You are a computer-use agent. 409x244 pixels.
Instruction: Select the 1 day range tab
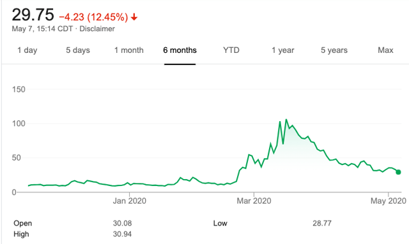[x=27, y=50]
